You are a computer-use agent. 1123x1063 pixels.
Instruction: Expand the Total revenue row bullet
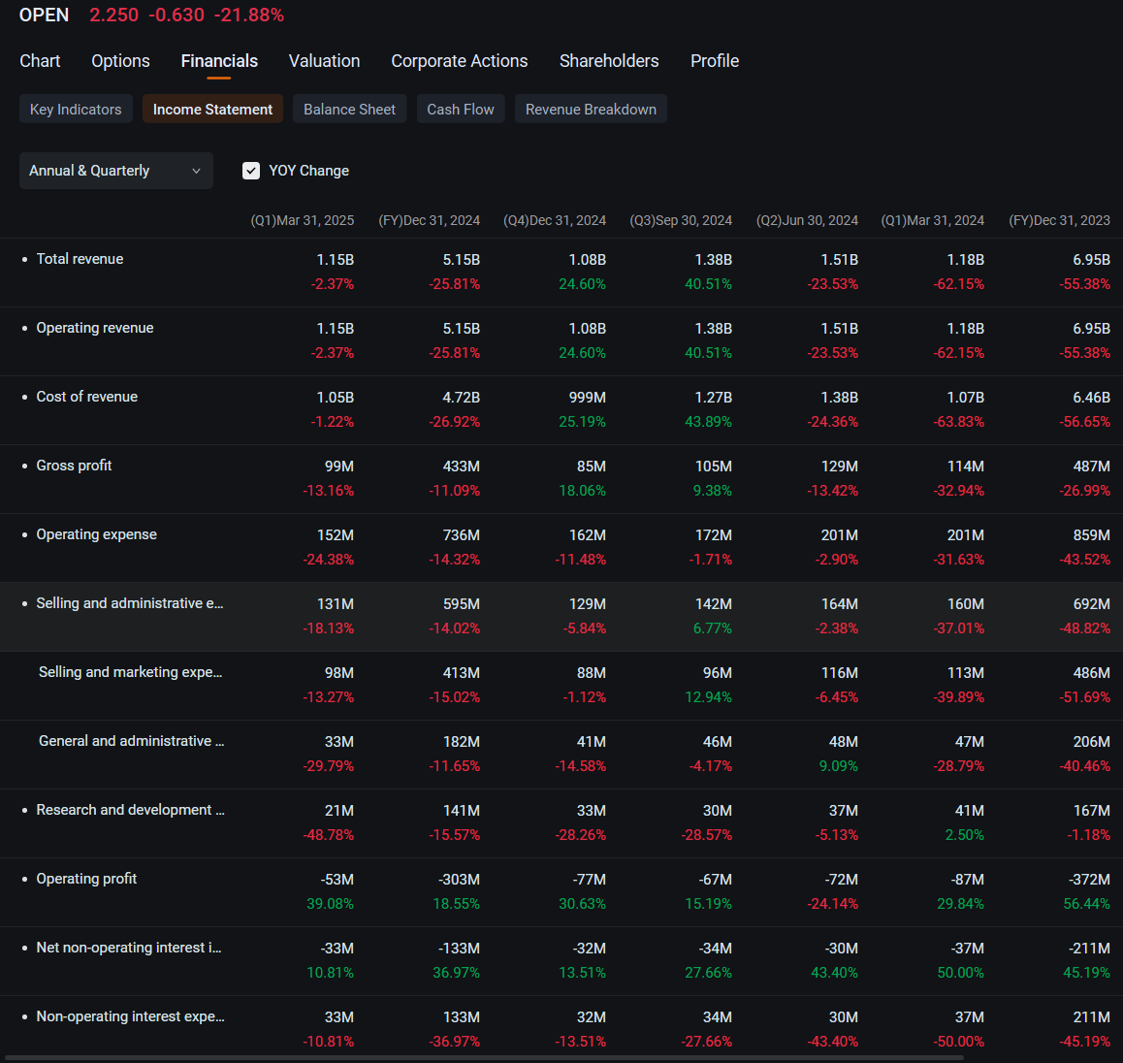point(24,258)
